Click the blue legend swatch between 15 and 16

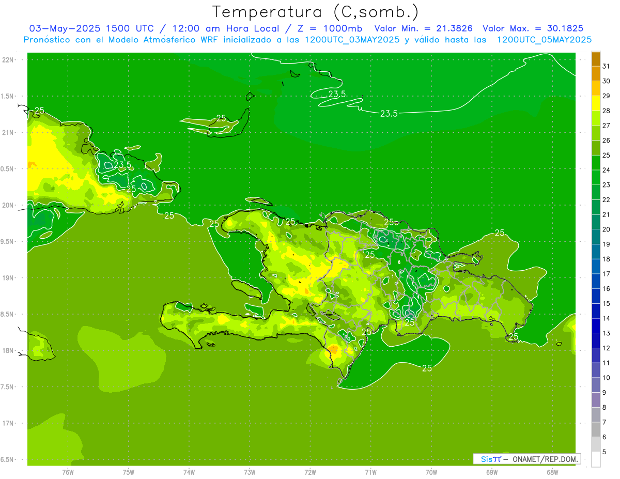(x=596, y=296)
